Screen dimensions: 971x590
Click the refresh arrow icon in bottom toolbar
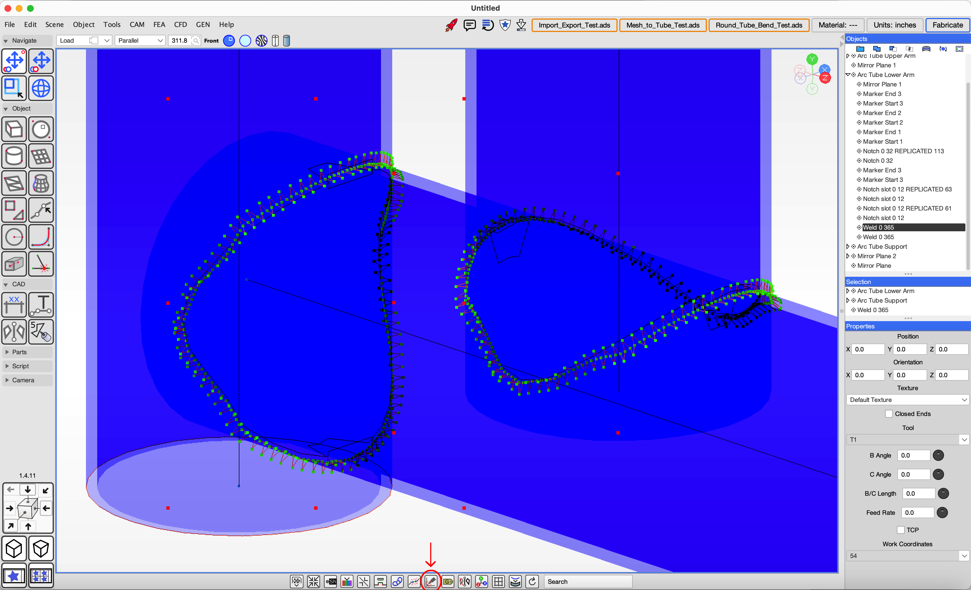532,581
